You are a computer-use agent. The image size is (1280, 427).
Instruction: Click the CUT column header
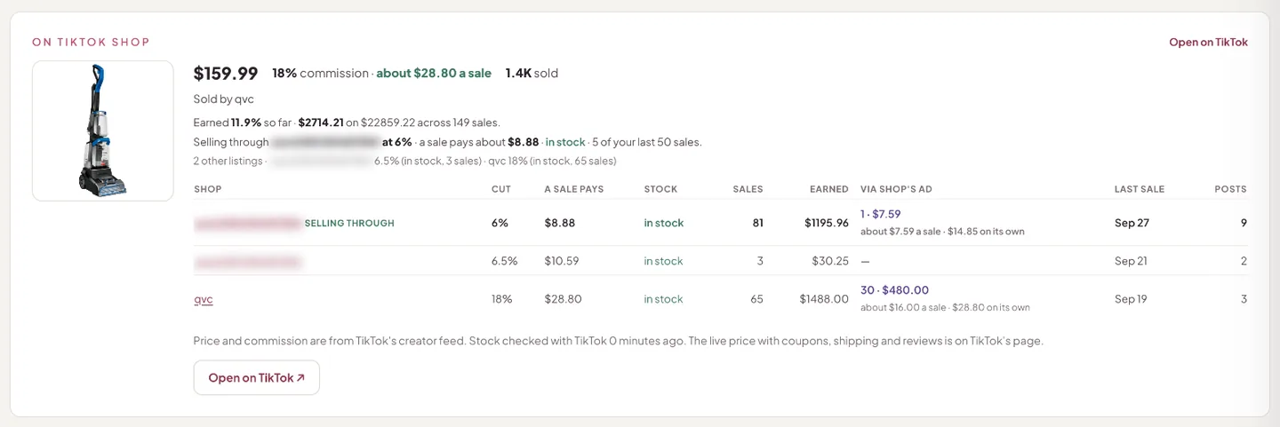(x=501, y=189)
